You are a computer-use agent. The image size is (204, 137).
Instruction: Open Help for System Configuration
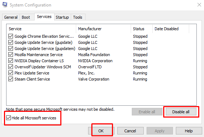189,131
